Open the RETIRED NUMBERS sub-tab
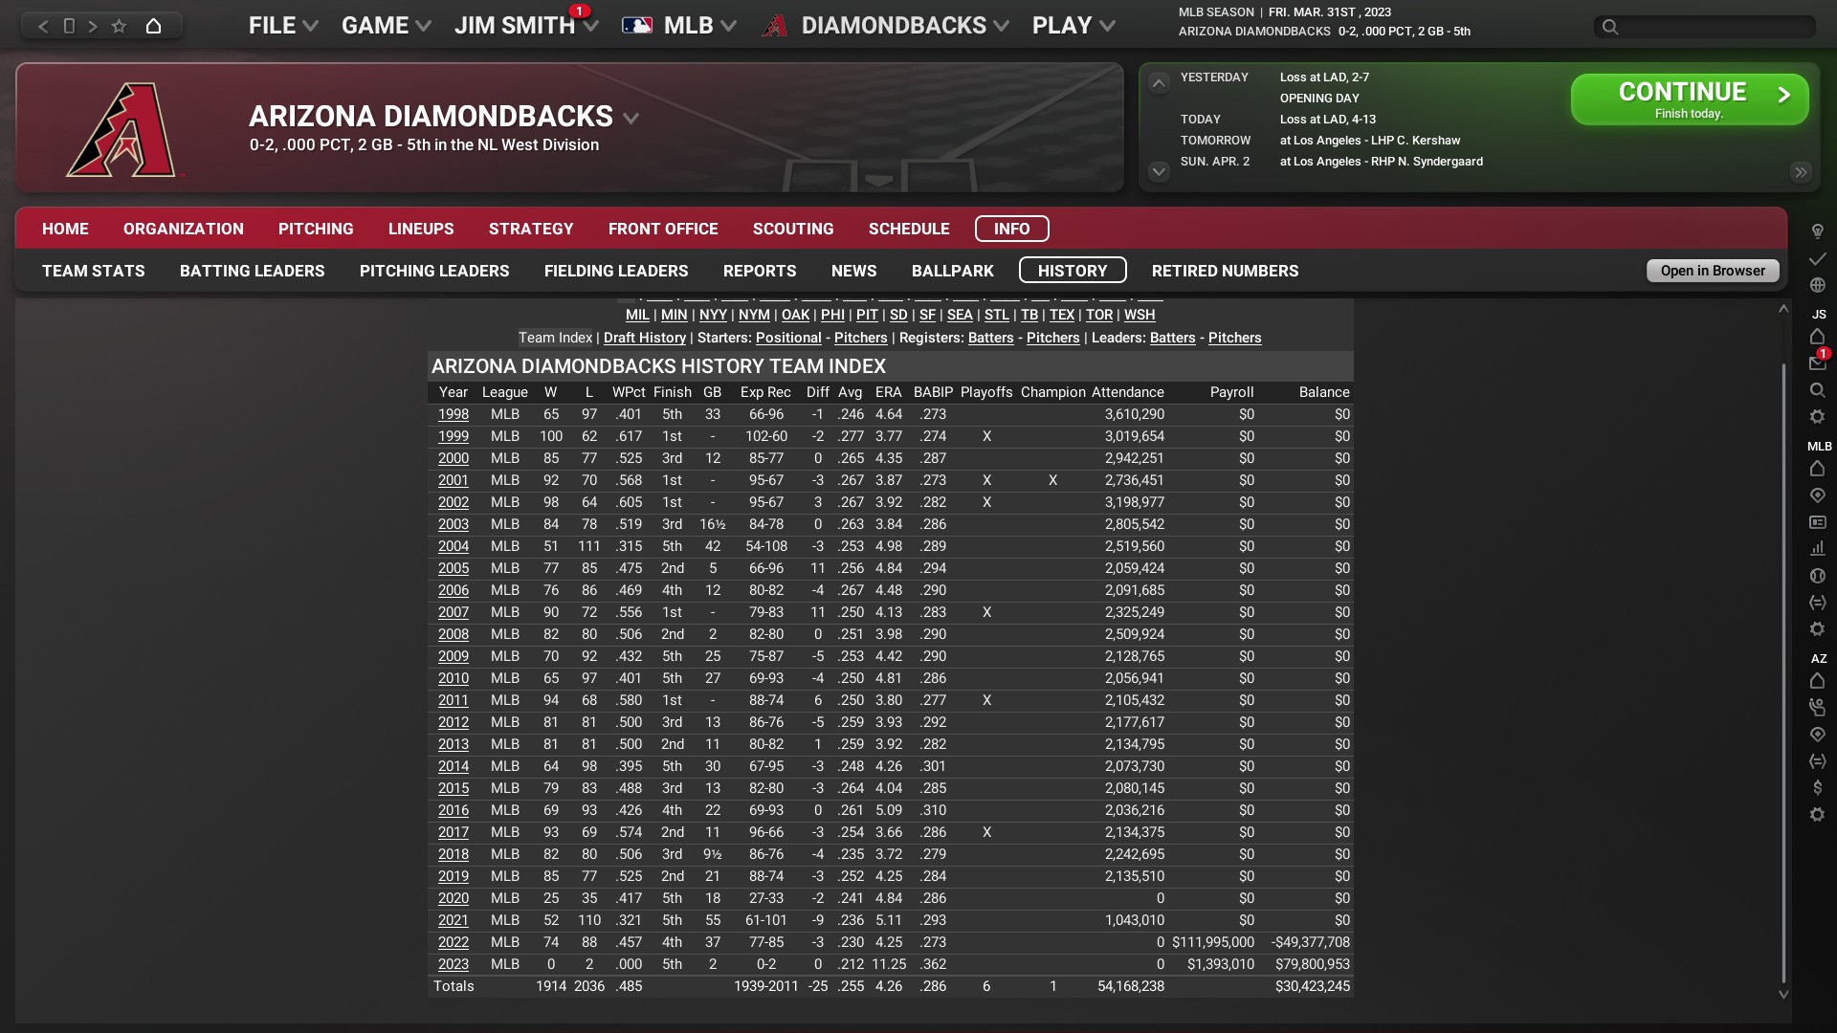 [x=1226, y=271]
